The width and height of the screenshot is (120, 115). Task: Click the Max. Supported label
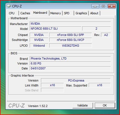click(77, 85)
